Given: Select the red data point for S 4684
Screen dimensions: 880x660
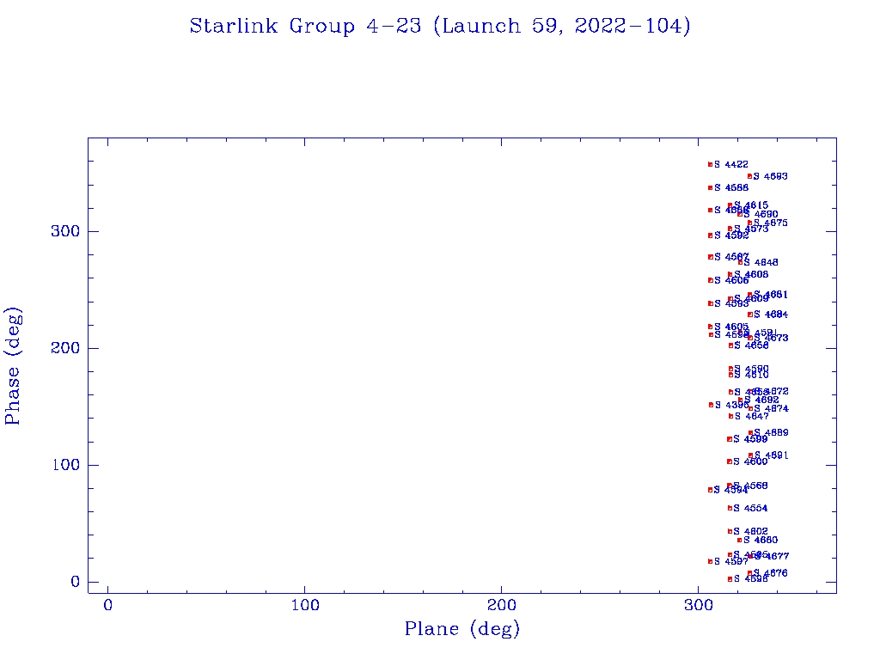Looking at the screenshot, I should pyautogui.click(x=749, y=315).
